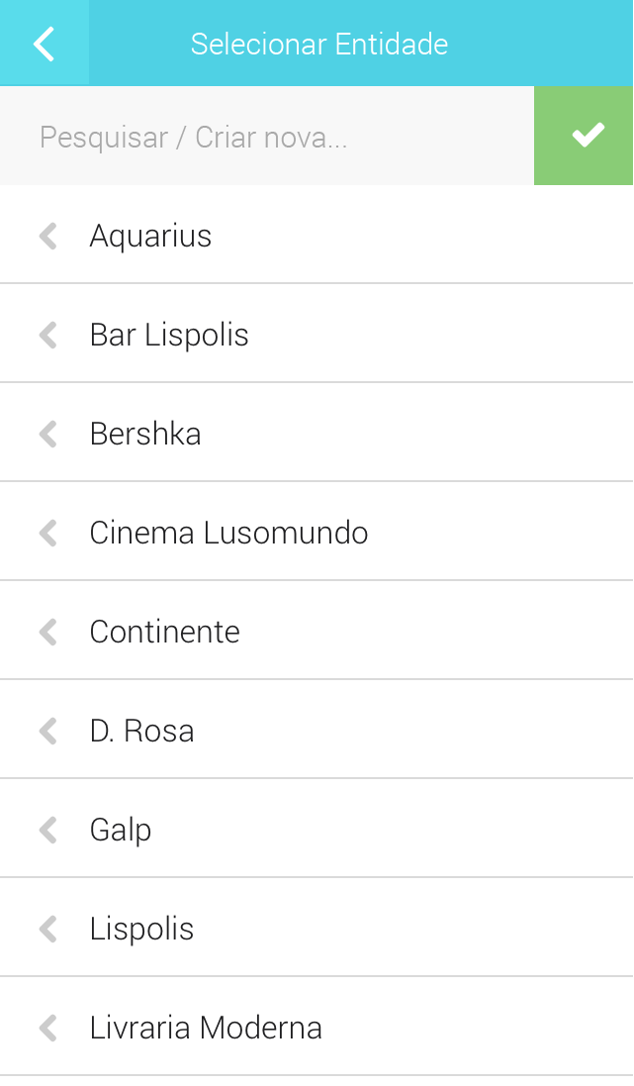Expand the Livraria Moderna entry chevron

(47, 1028)
